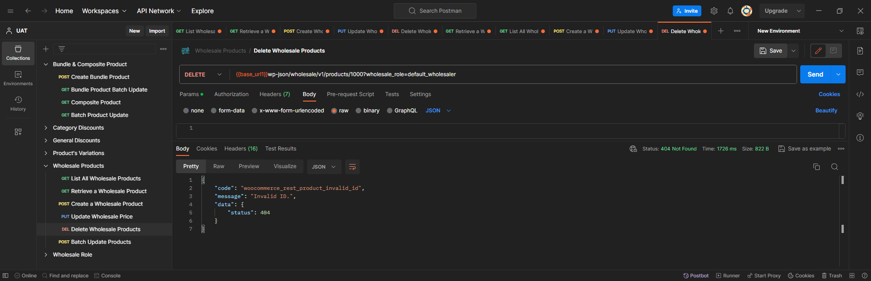Open the Test Results response tab

(x=281, y=149)
